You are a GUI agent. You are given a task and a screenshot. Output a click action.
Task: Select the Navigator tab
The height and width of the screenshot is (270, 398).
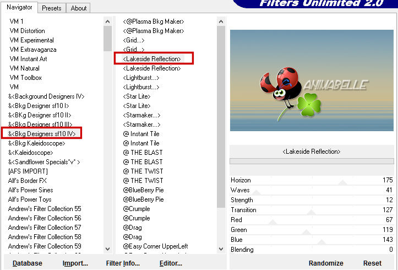point(19,7)
